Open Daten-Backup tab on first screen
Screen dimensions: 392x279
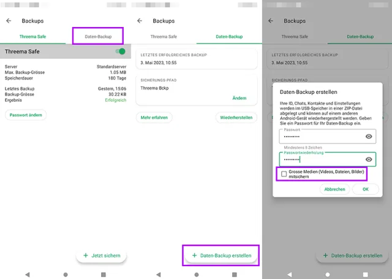pyautogui.click(x=98, y=37)
